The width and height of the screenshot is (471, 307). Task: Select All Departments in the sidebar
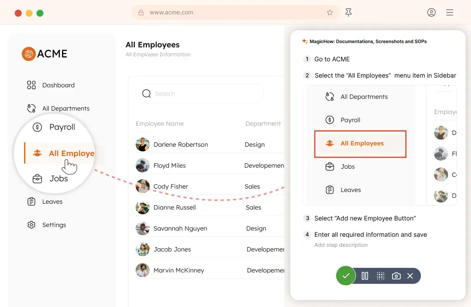point(66,109)
